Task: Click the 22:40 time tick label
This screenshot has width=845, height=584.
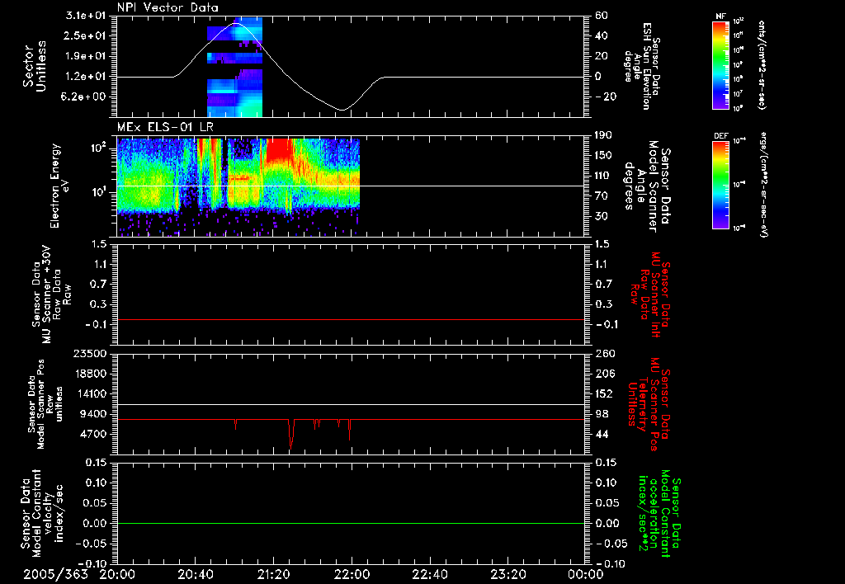Action: [x=429, y=574]
